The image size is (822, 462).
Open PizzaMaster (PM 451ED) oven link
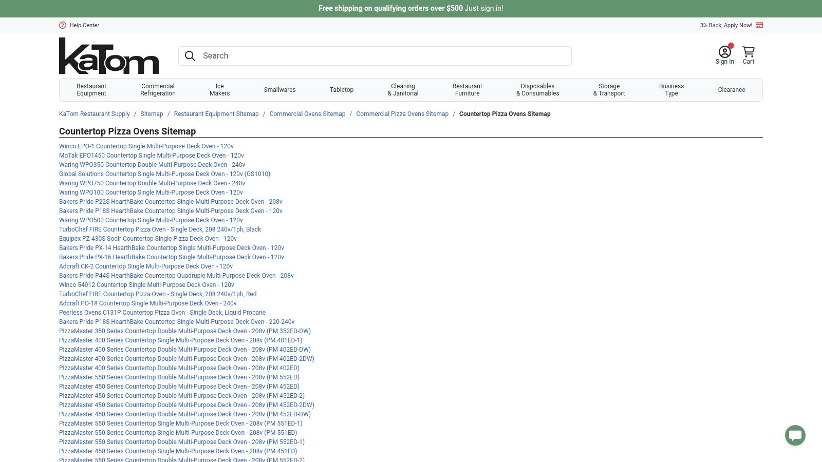click(x=178, y=451)
